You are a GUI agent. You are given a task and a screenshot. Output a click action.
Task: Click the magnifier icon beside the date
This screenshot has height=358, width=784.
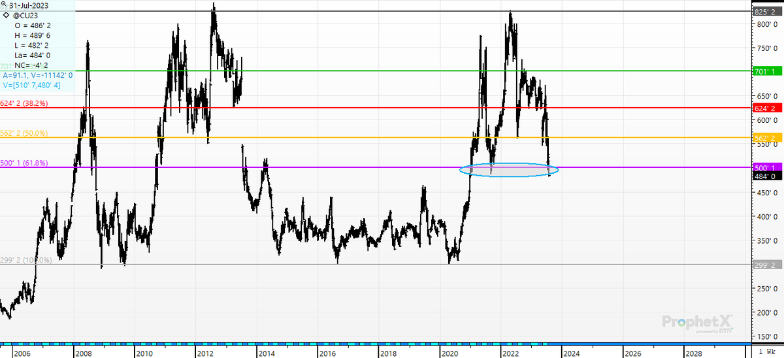click(x=4, y=4)
